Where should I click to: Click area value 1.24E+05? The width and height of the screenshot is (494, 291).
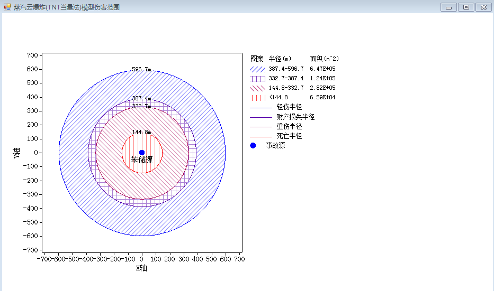(x=322, y=78)
